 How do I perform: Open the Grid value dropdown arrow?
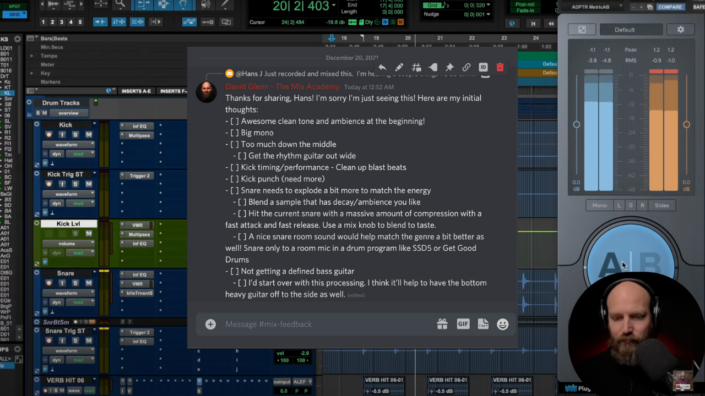click(487, 5)
